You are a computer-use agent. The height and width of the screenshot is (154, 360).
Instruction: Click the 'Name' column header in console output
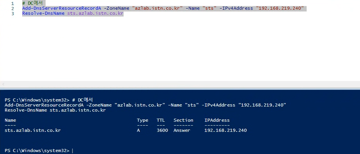point(11,120)
